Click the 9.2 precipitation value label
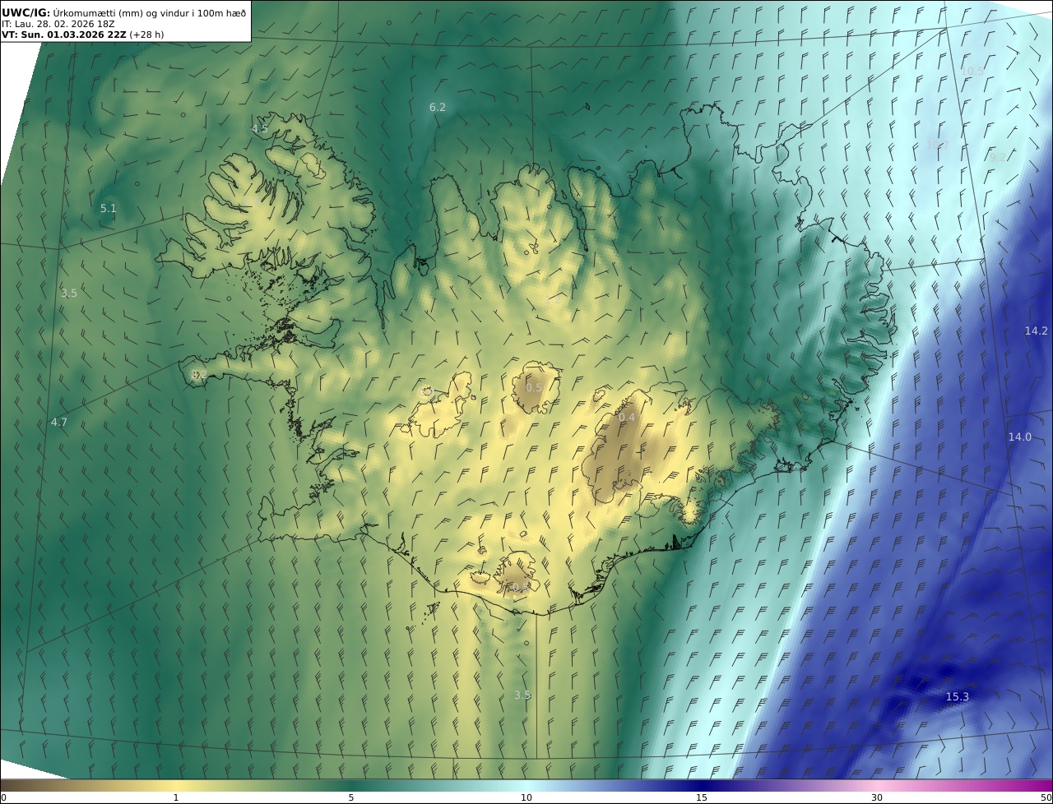The height and width of the screenshot is (804, 1053). click(x=997, y=157)
